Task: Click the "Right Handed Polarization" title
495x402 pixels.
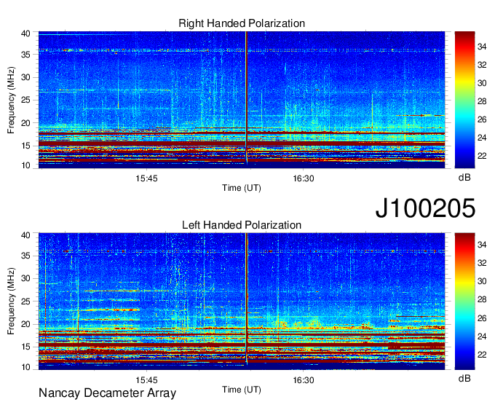Action: pos(242,23)
